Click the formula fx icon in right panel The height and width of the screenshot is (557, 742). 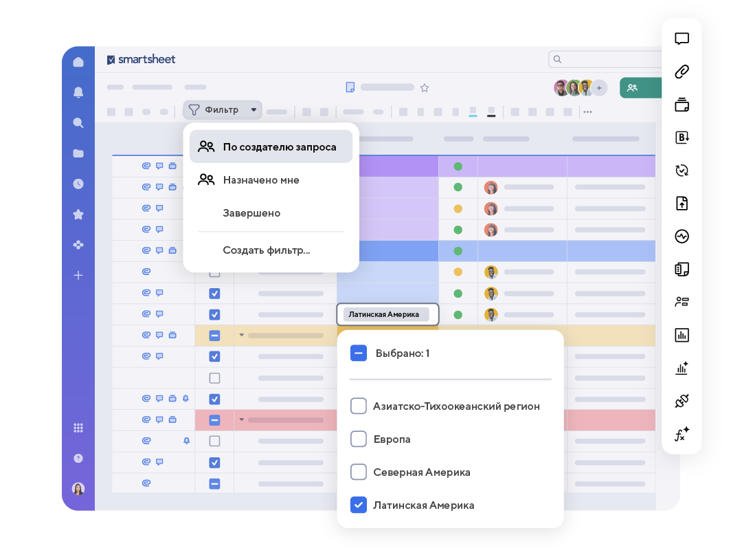pos(682,435)
